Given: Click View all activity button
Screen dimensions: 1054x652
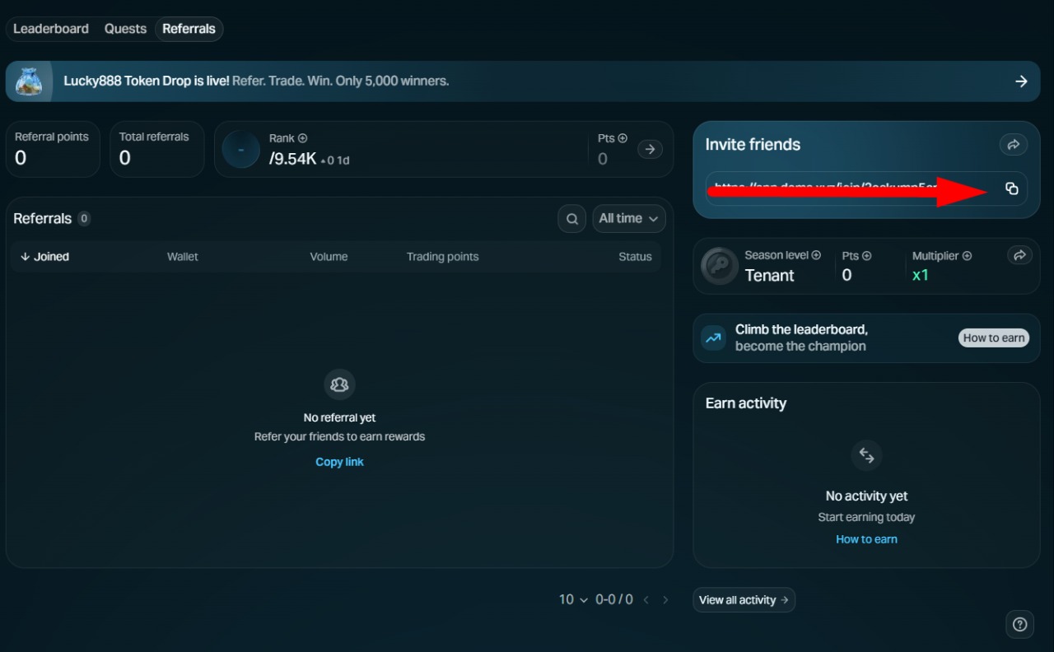Looking at the screenshot, I should point(744,600).
